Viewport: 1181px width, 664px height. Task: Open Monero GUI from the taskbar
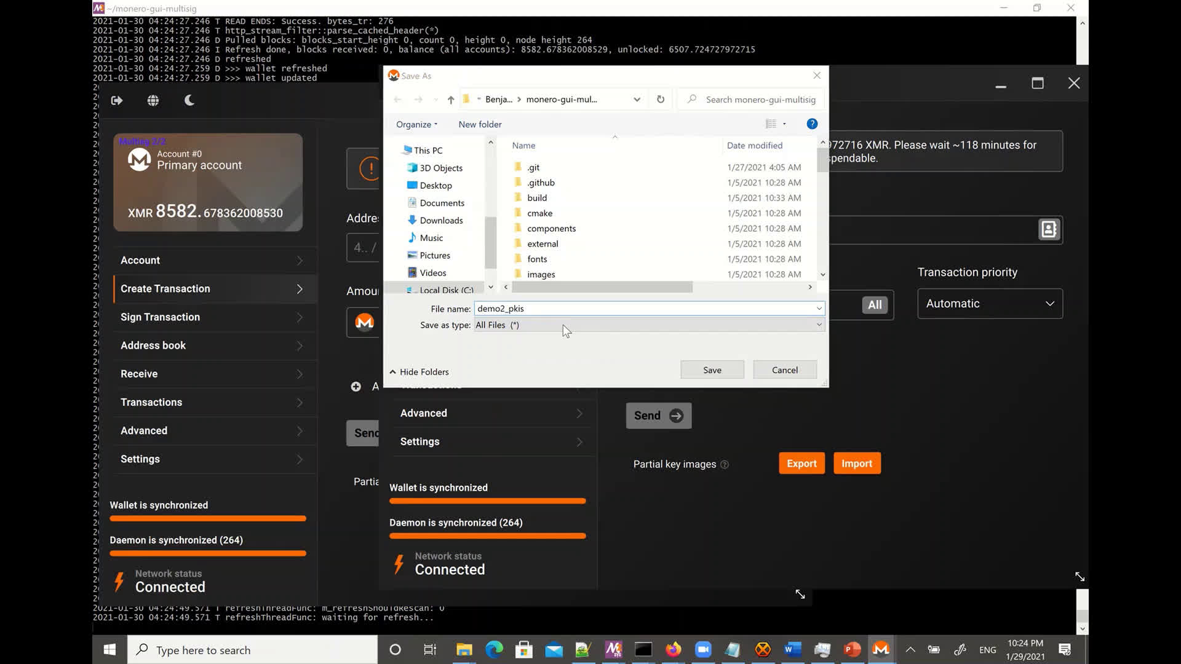pos(881,649)
